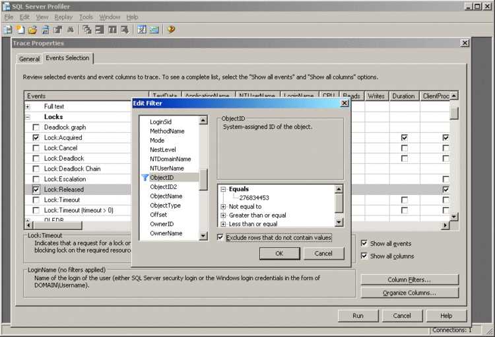The height and width of the screenshot is (337, 495).
Task: Check the Lock:Cancel event checkbox
Action: 36,148
